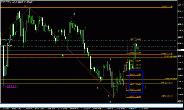The width and height of the screenshot is (184, 110).
Task: Click 235.15 on the price axis
Action: [x=181, y=88]
